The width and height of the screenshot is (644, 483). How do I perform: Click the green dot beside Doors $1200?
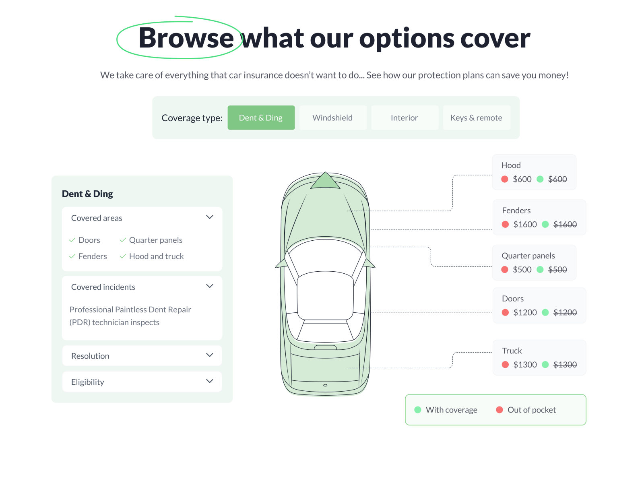click(x=546, y=312)
